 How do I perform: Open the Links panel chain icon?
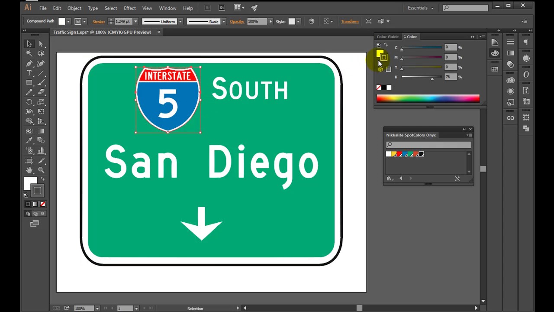(x=511, y=118)
